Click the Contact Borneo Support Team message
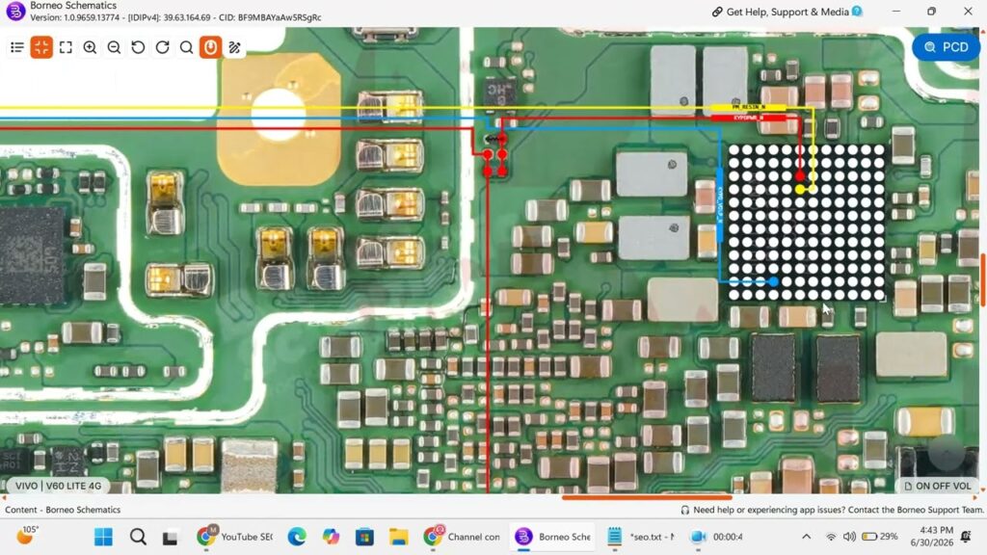This screenshot has height=555, width=987. pos(832,510)
